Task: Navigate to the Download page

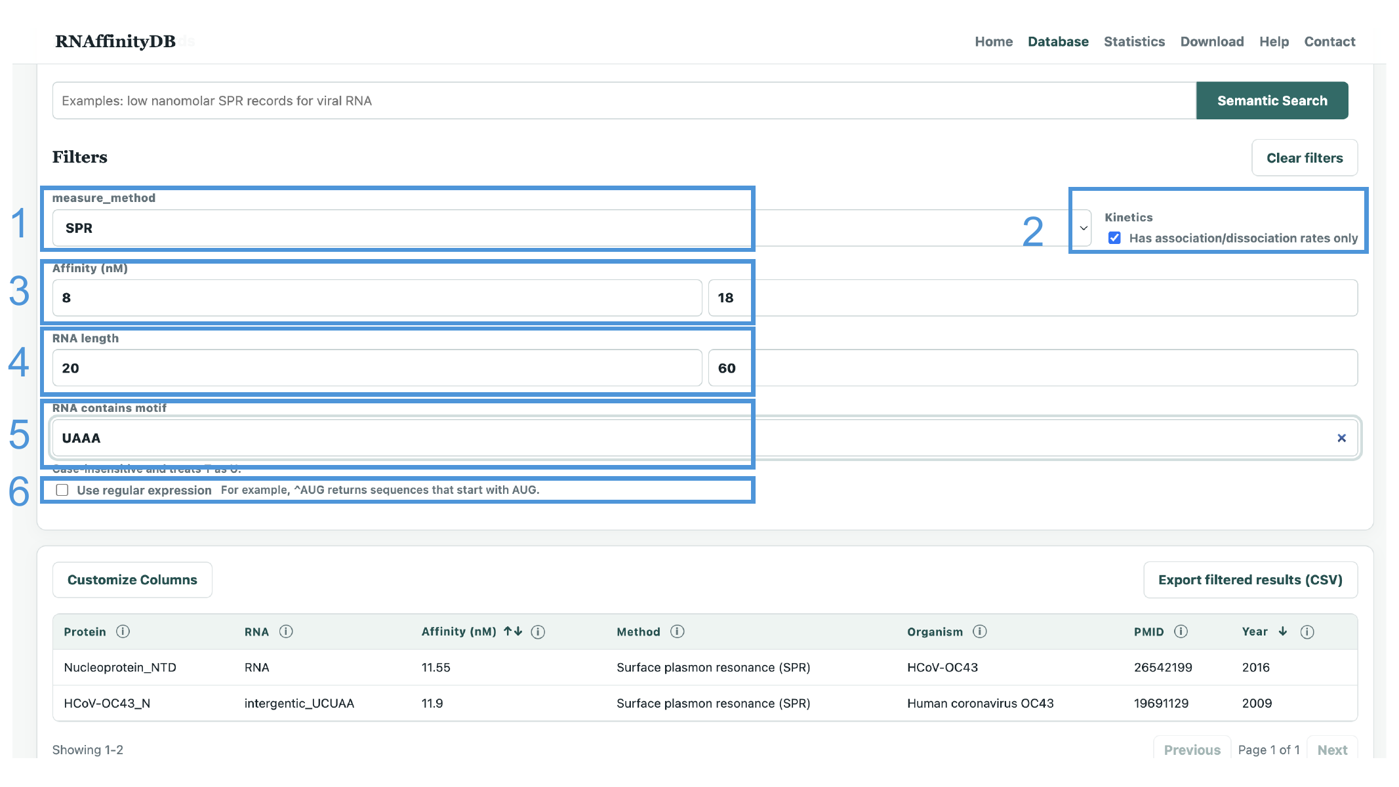Action: click(1212, 42)
